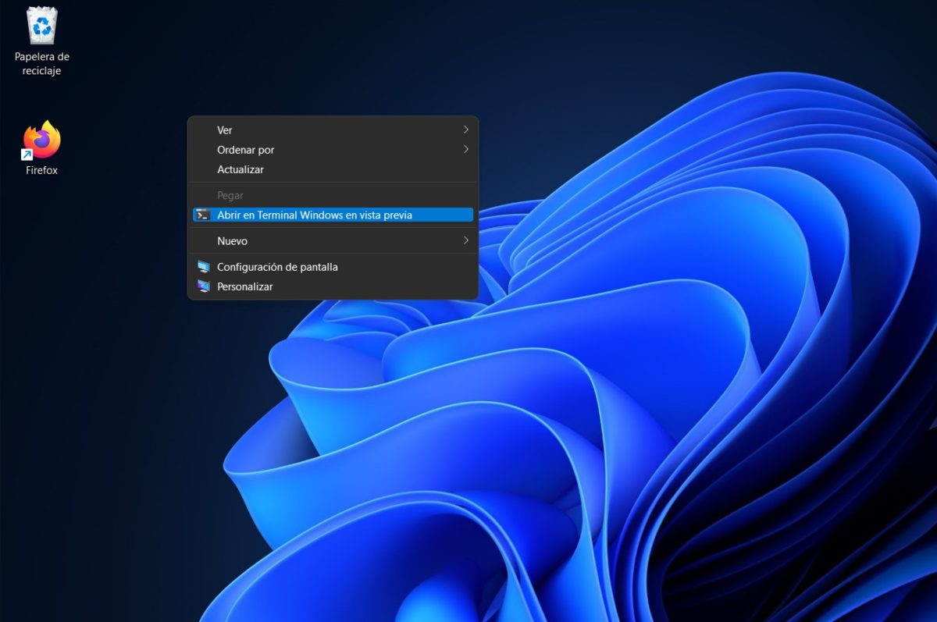Viewport: 937px width, 622px height.
Task: Click the icon next to Personalizar
Action: pyautogui.click(x=203, y=286)
